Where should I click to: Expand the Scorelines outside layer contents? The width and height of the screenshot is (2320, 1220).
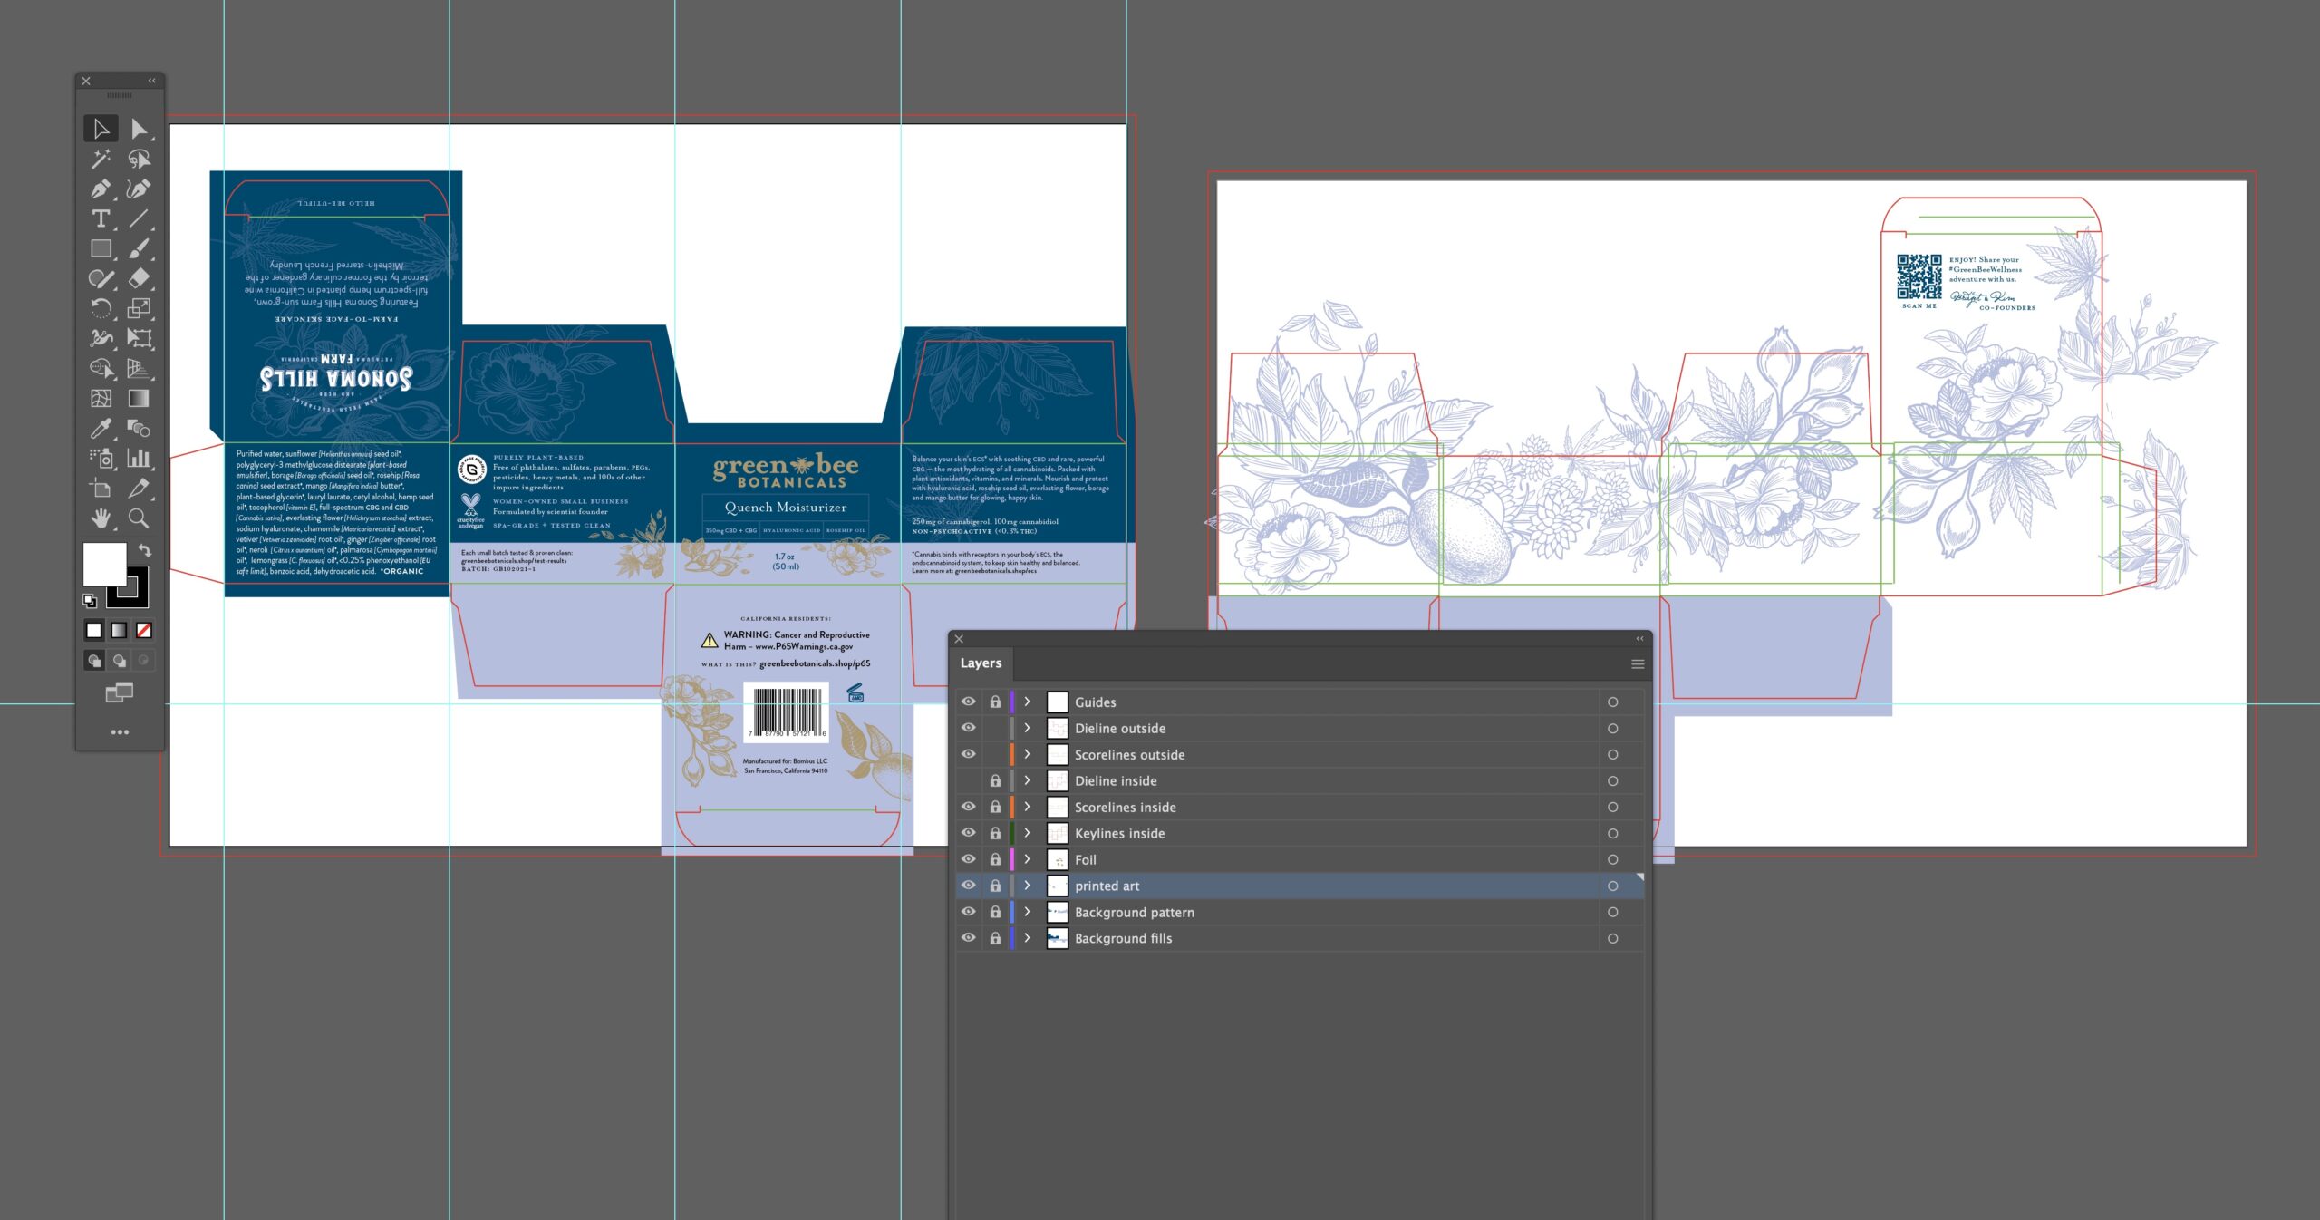(x=1027, y=754)
